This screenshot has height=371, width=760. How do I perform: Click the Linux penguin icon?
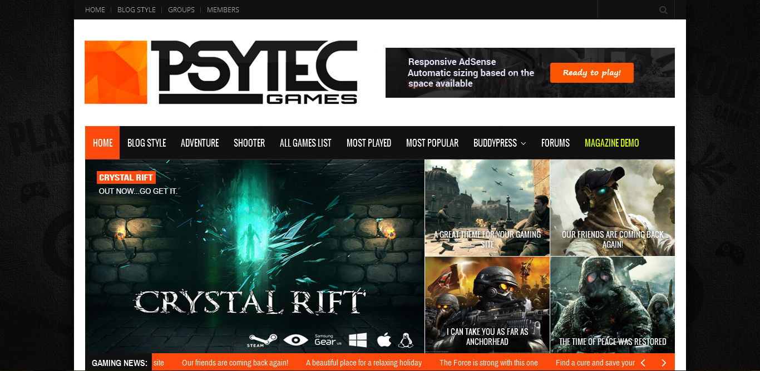pos(406,340)
